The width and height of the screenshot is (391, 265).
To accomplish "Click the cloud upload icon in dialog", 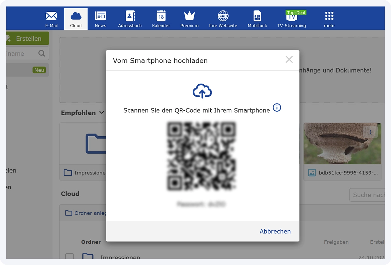I will 202,91.
